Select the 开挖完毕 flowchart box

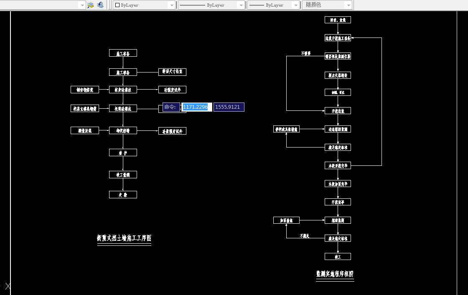pyautogui.click(x=338, y=202)
